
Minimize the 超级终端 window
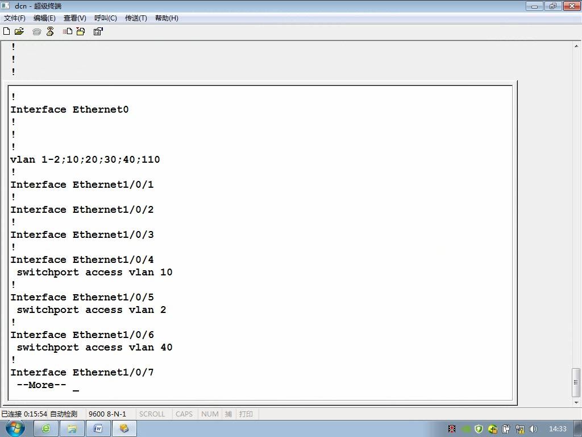tap(534, 6)
